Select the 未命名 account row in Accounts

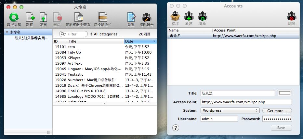coord(233,36)
